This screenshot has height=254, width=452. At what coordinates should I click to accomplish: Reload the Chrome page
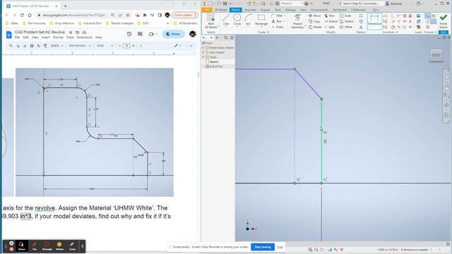pos(22,15)
